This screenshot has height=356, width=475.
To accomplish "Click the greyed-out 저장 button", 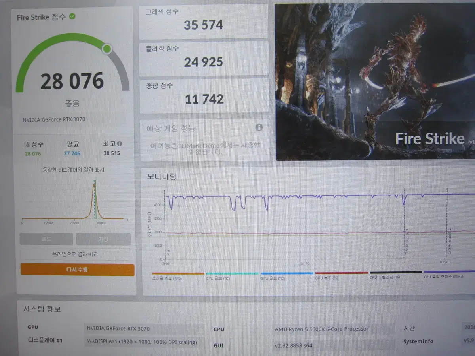I will (103, 239).
